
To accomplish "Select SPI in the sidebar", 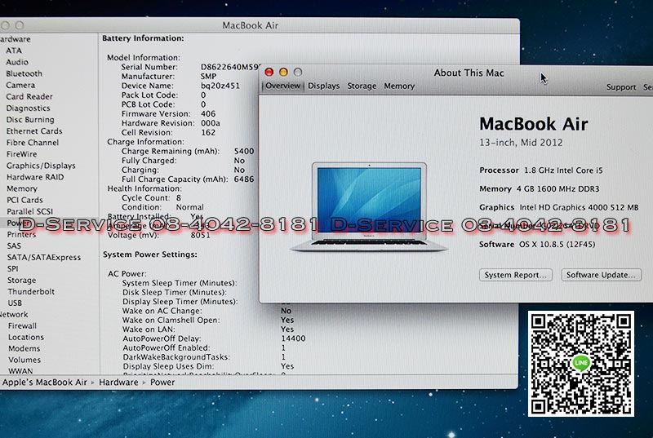I will pos(12,268).
